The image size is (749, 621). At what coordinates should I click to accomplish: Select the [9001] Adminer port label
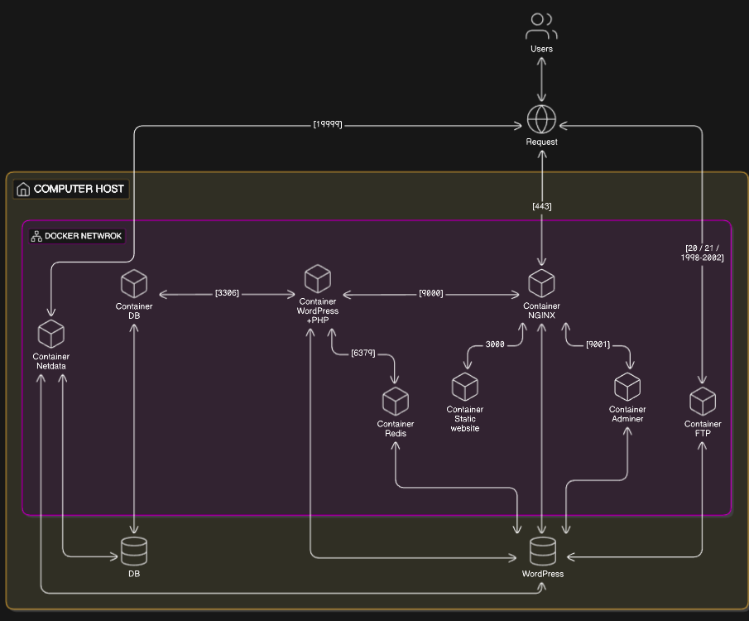click(x=598, y=344)
